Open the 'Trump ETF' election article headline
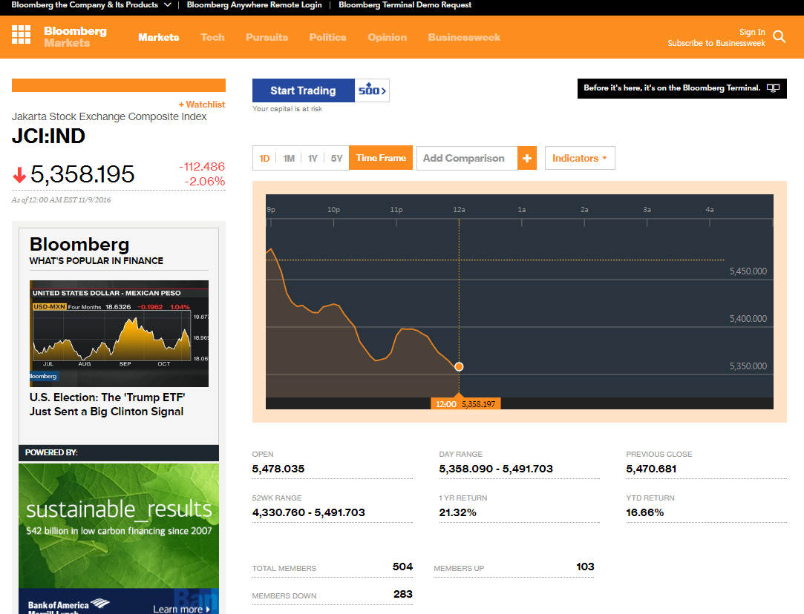 [107, 405]
